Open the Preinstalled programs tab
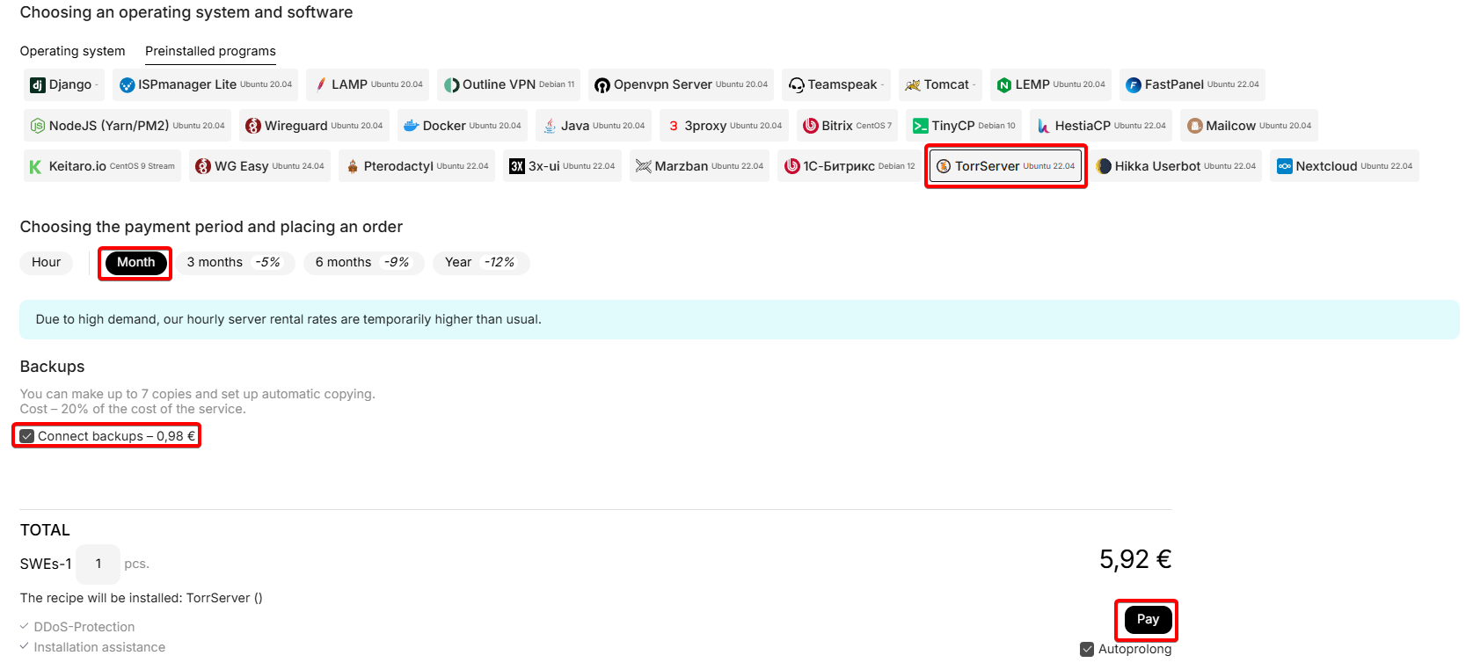Viewport: 1466px width, 670px height. (210, 51)
